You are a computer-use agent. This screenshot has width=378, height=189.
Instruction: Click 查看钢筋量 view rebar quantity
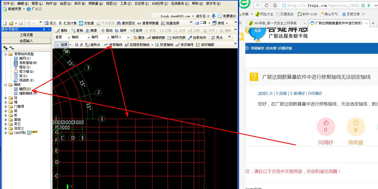click(148, 23)
